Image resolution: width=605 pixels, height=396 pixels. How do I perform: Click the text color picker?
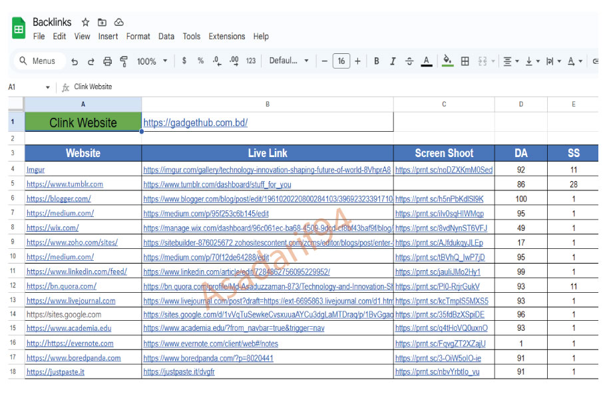pos(427,60)
